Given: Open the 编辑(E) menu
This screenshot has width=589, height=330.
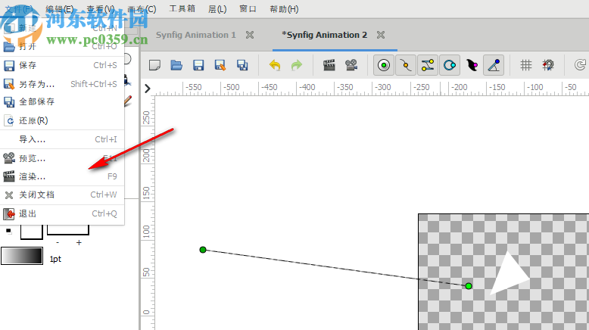Looking at the screenshot, I should pyautogui.click(x=59, y=9).
